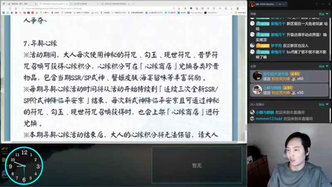Close the first browser tab

coord(36,4)
